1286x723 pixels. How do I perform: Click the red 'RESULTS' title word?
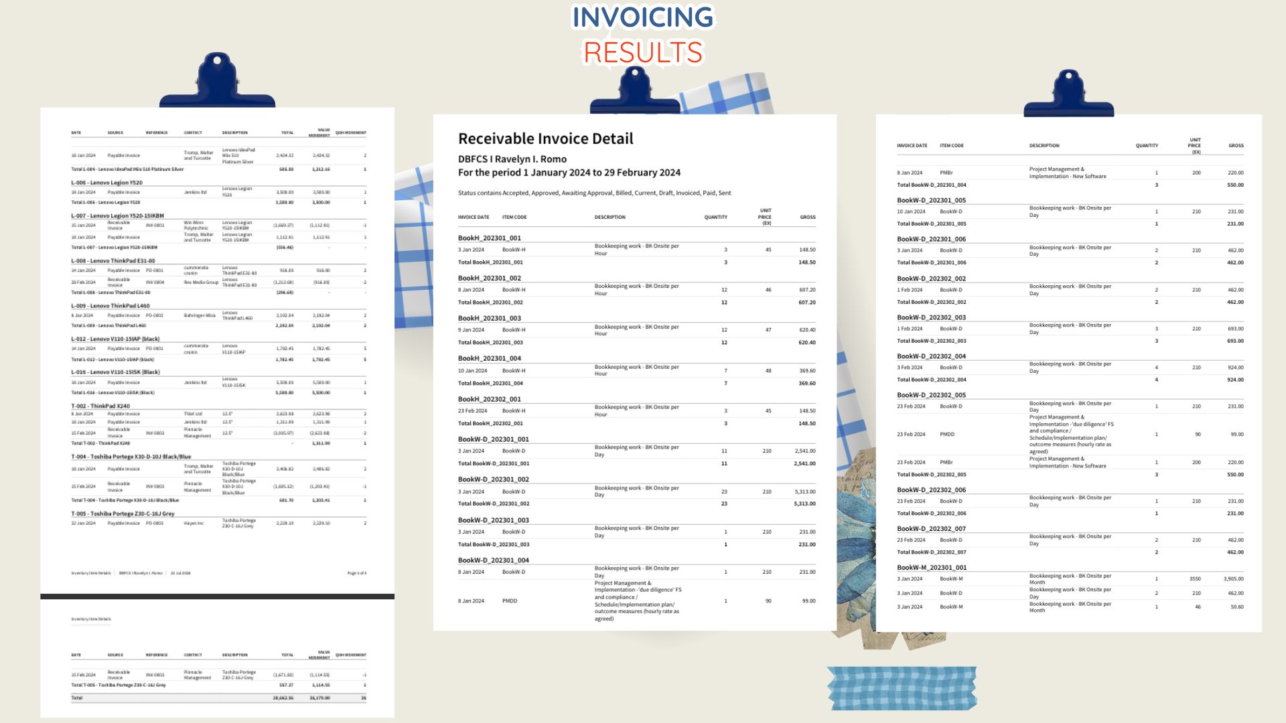pos(643,52)
